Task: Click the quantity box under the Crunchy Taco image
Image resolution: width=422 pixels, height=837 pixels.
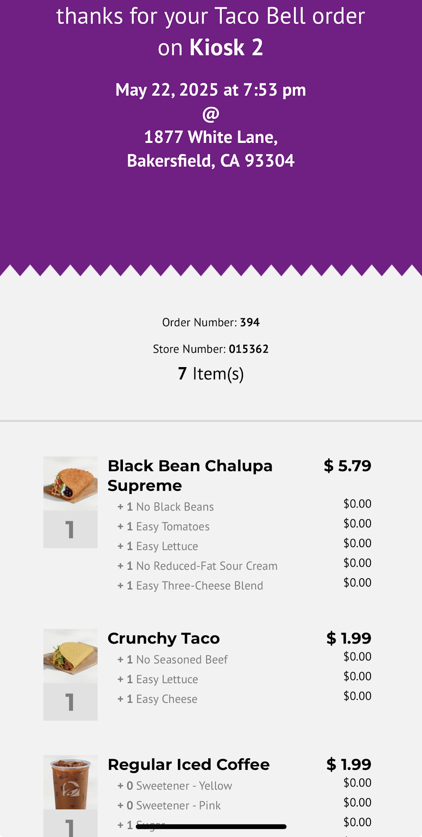Action: pyautogui.click(x=70, y=702)
